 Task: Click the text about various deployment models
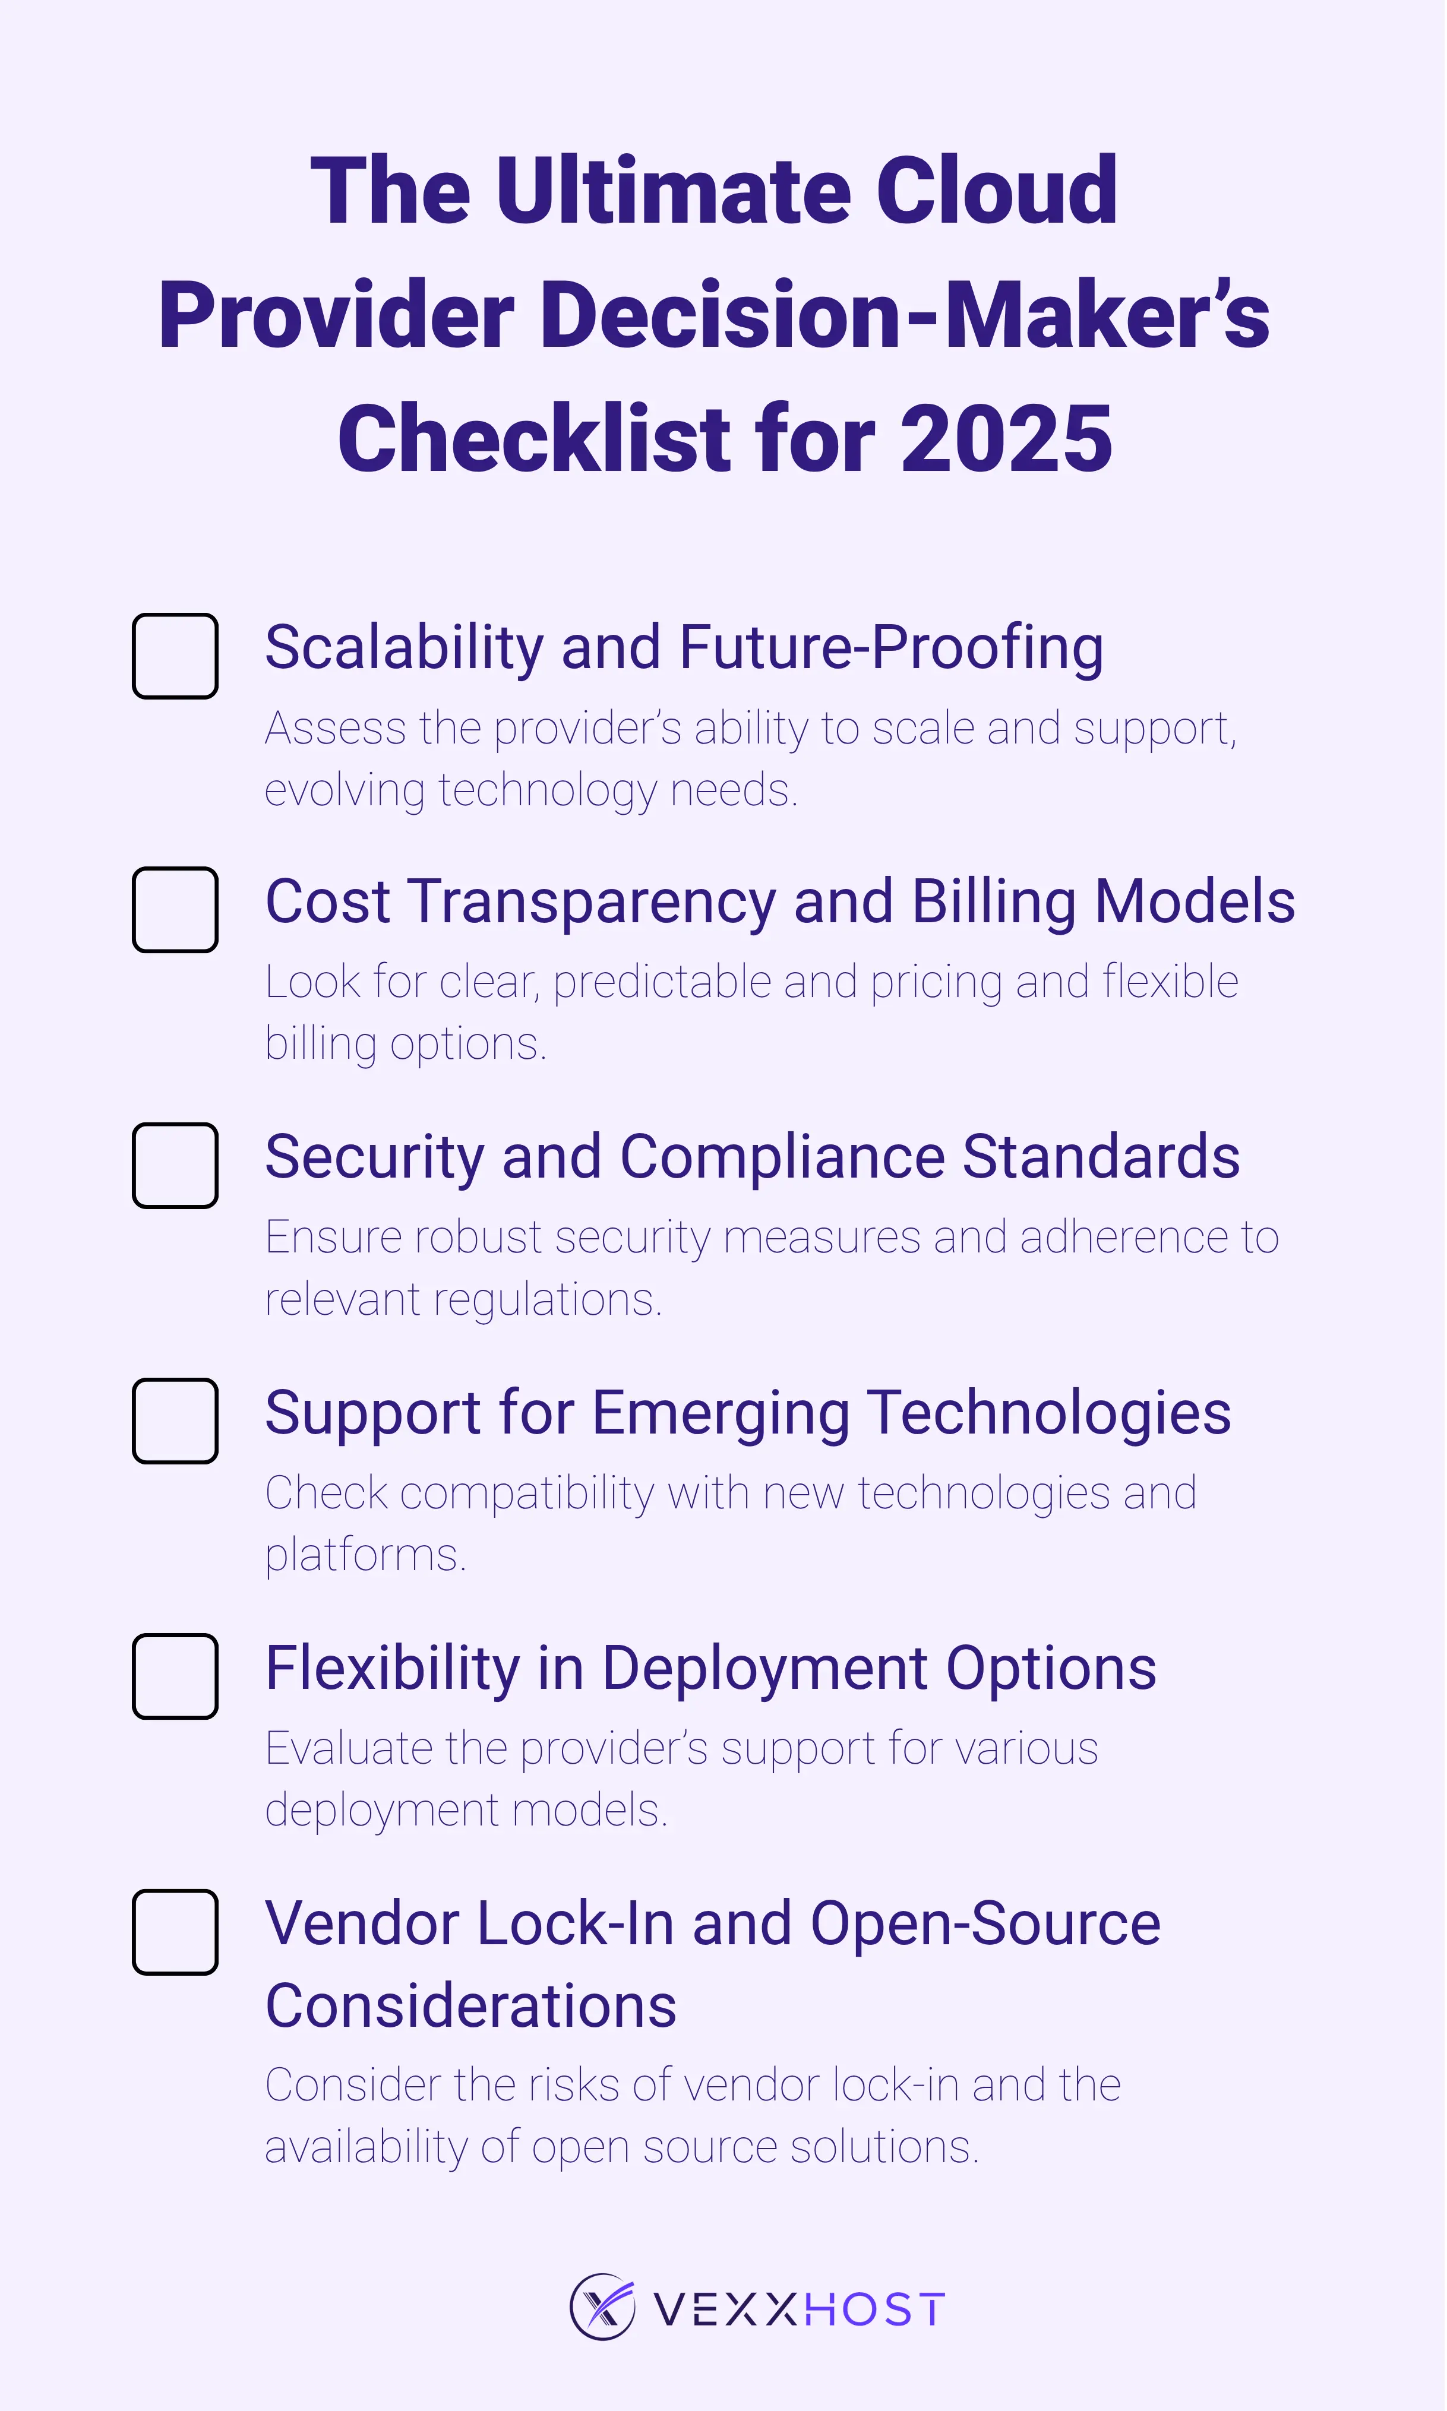(681, 1779)
